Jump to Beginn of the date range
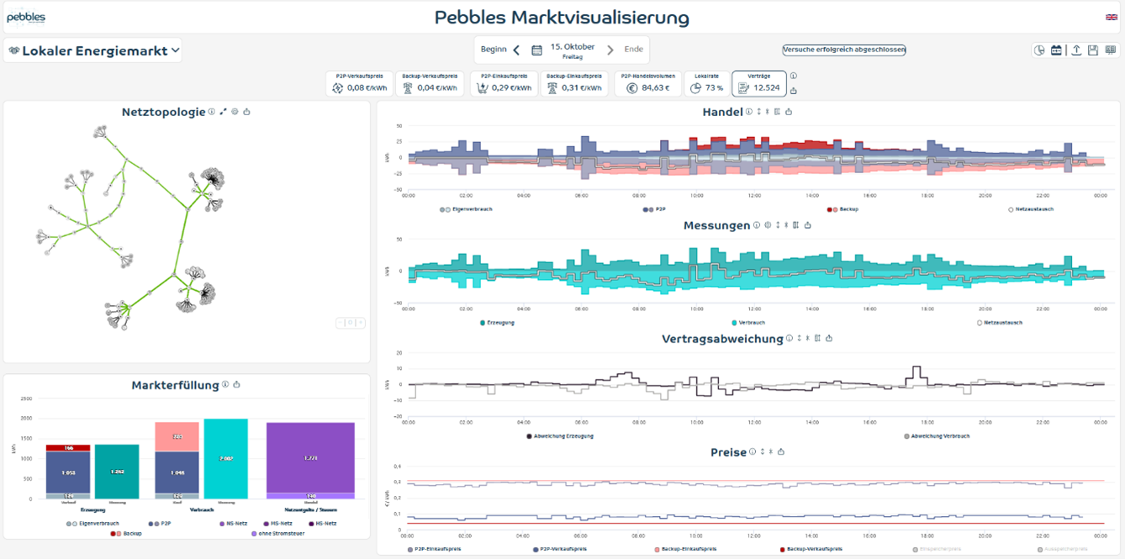Image resolution: width=1125 pixels, height=559 pixels. (494, 50)
